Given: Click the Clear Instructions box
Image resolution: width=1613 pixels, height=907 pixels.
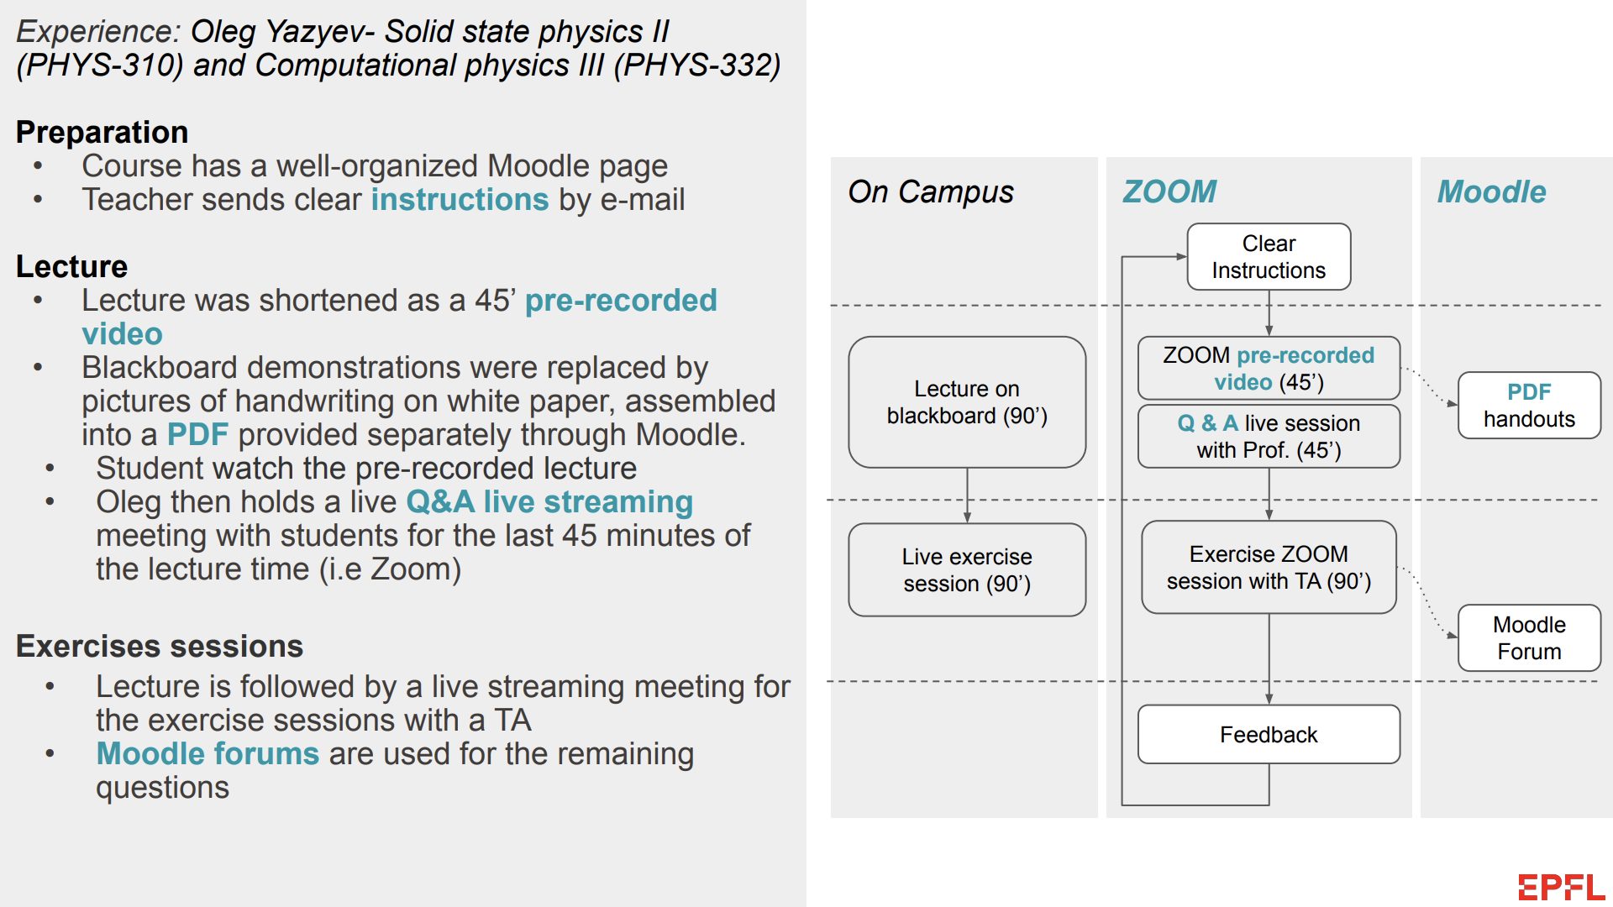Looking at the screenshot, I should [1269, 257].
